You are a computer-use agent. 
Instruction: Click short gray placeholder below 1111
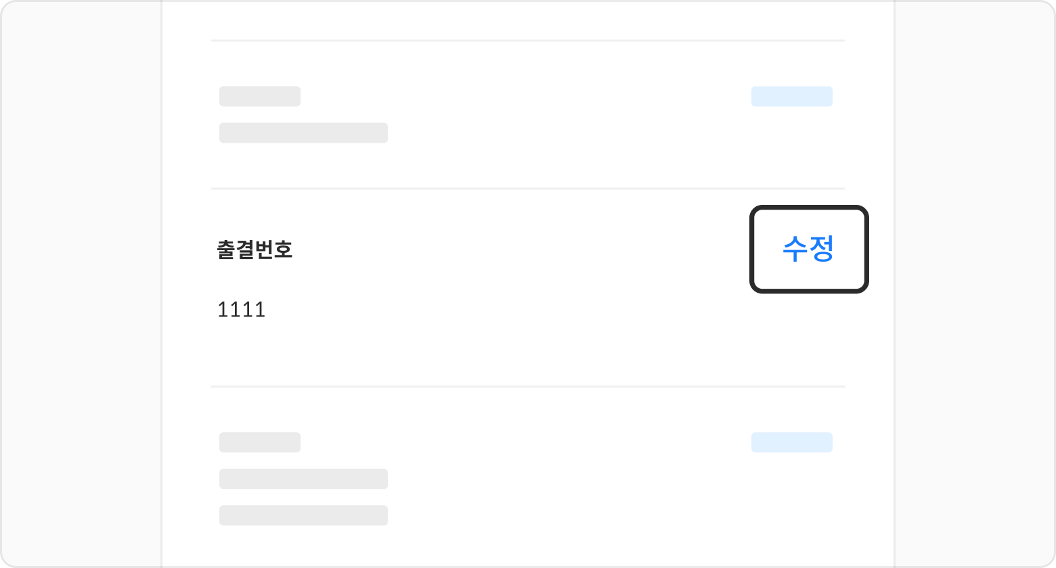coord(259,442)
